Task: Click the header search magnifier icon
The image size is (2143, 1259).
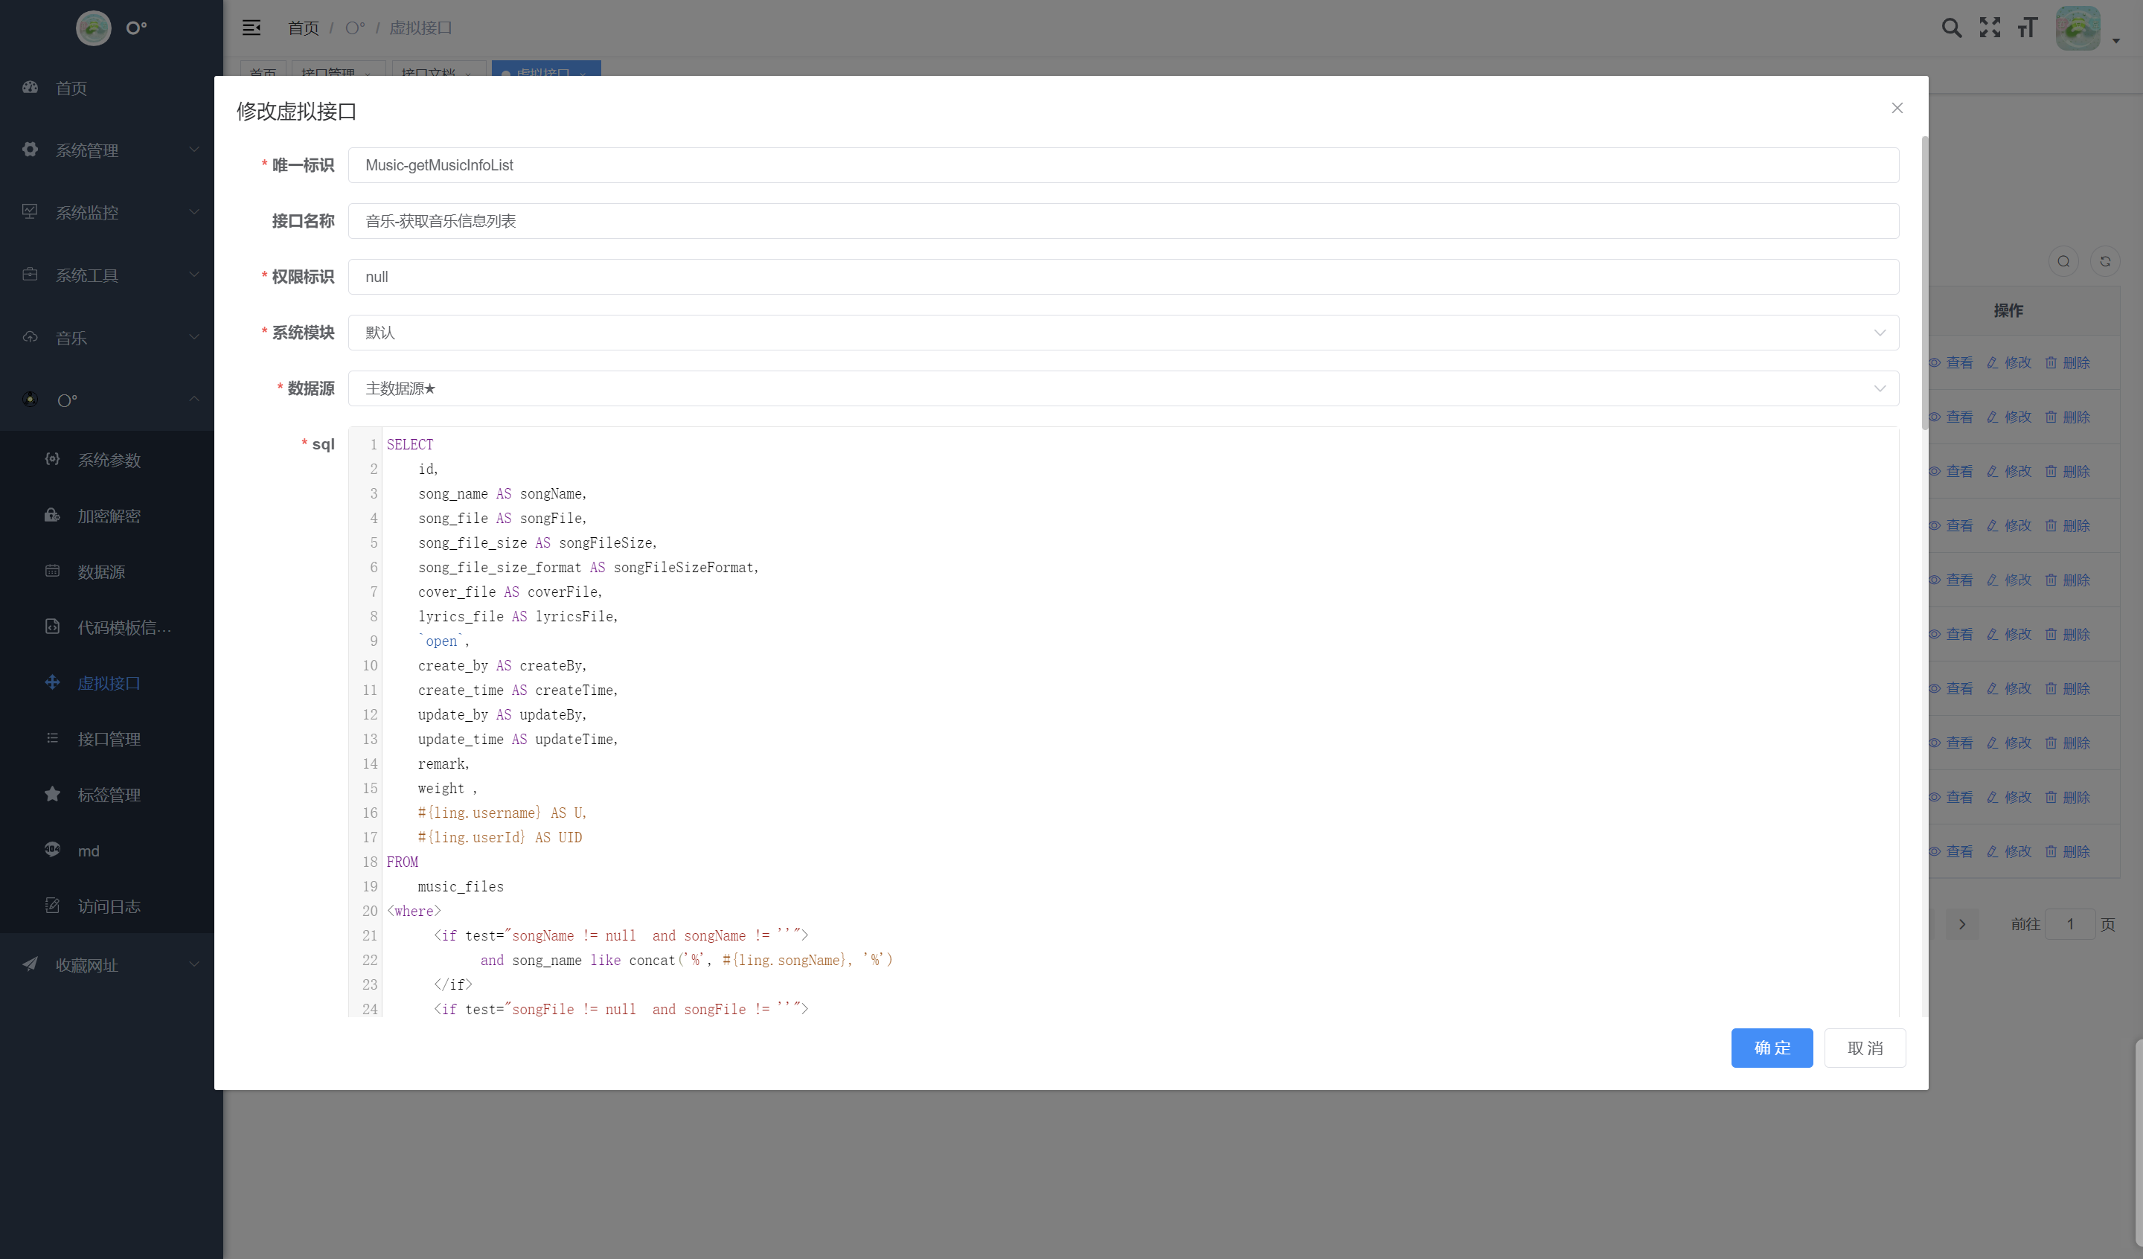Action: click(1952, 28)
